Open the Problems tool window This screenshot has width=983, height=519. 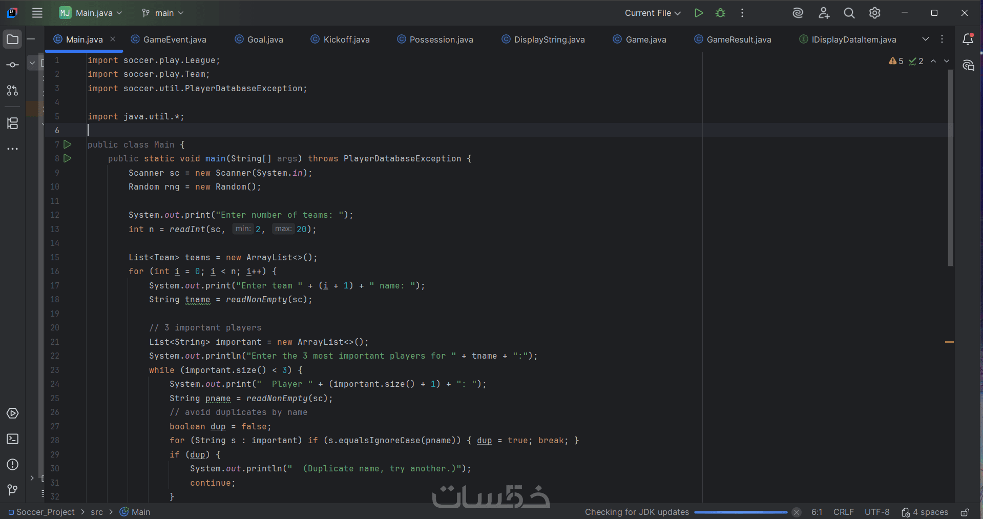click(13, 465)
